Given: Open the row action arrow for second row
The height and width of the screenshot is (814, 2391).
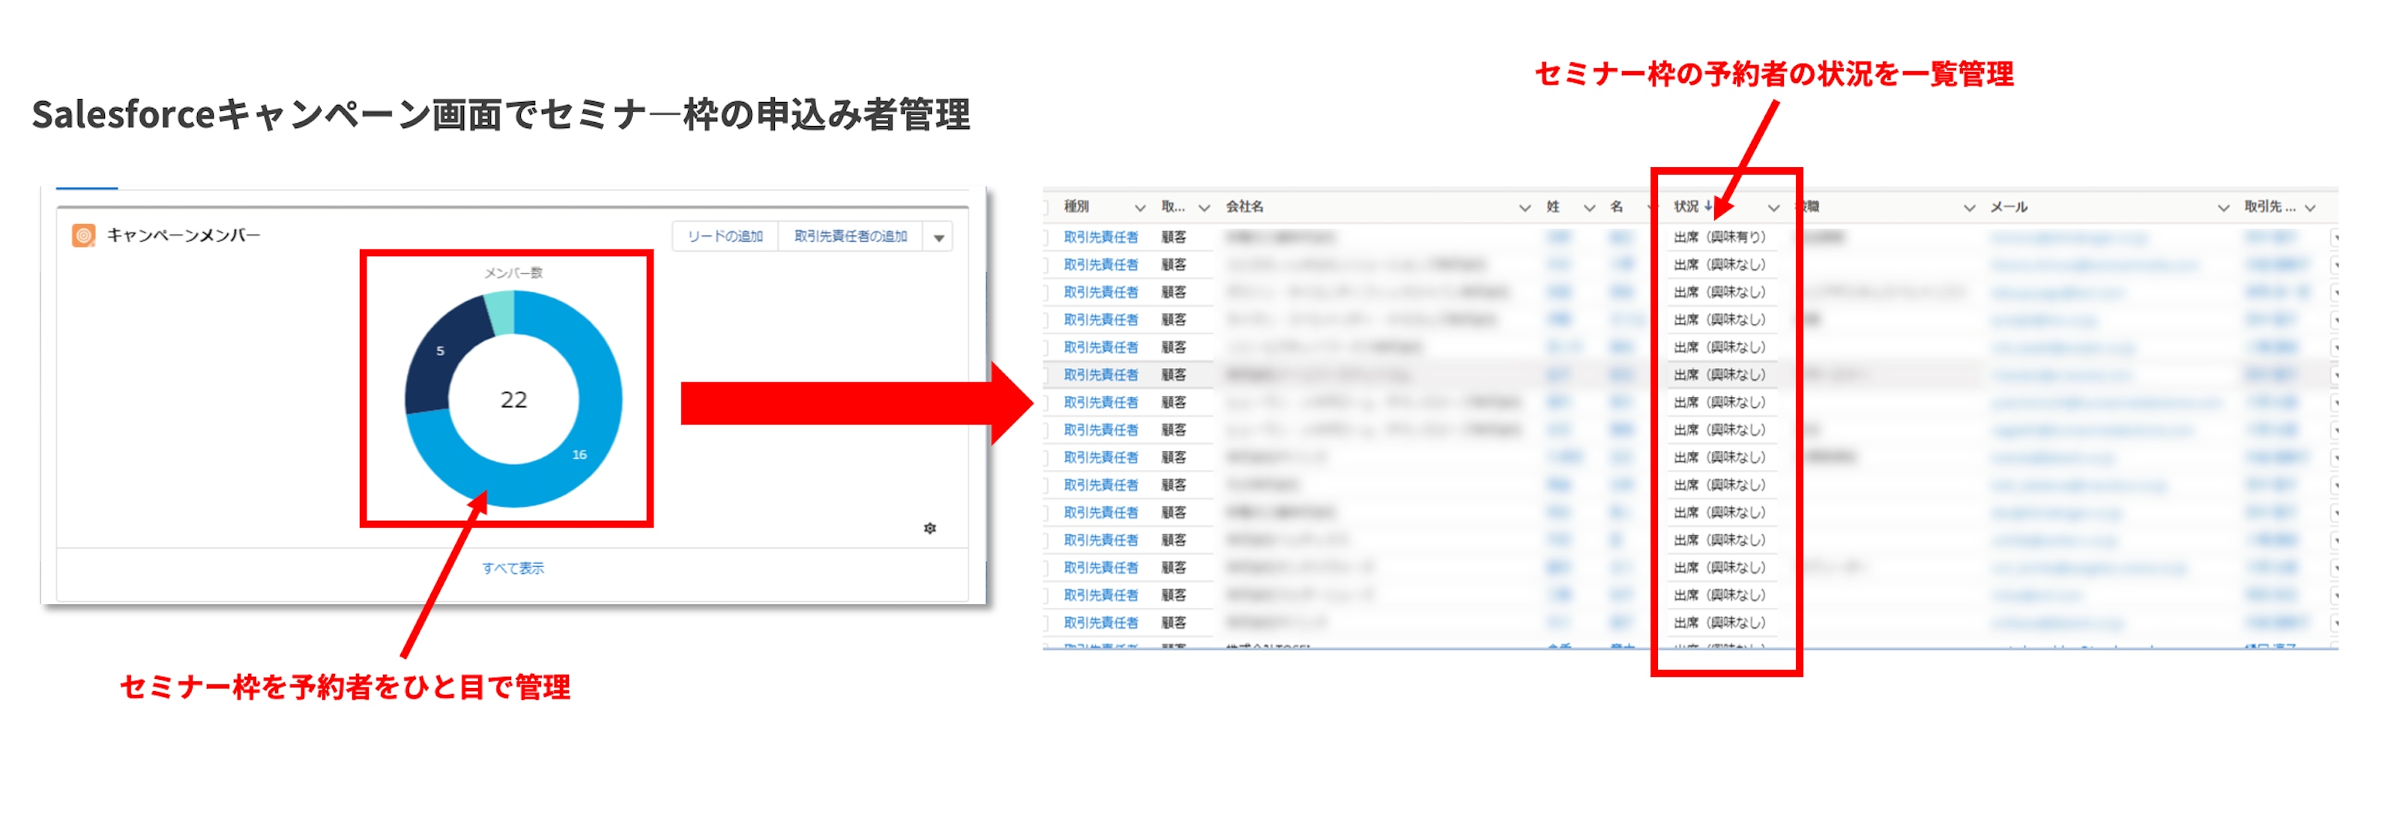Looking at the screenshot, I should pos(2336,265).
